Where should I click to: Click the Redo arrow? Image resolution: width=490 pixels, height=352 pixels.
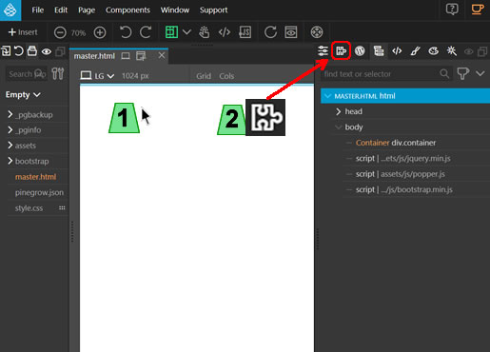click(x=146, y=32)
